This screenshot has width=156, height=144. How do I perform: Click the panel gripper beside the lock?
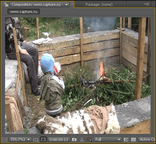2,4
